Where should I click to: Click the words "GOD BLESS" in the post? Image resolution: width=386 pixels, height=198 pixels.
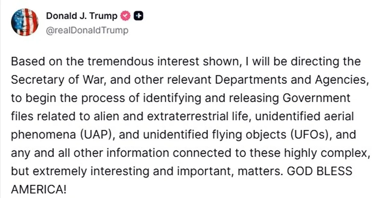320,171
